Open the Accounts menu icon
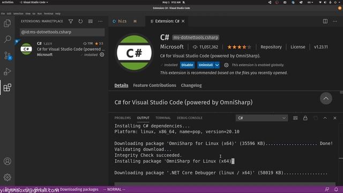343x193 pixels. pos(7,161)
